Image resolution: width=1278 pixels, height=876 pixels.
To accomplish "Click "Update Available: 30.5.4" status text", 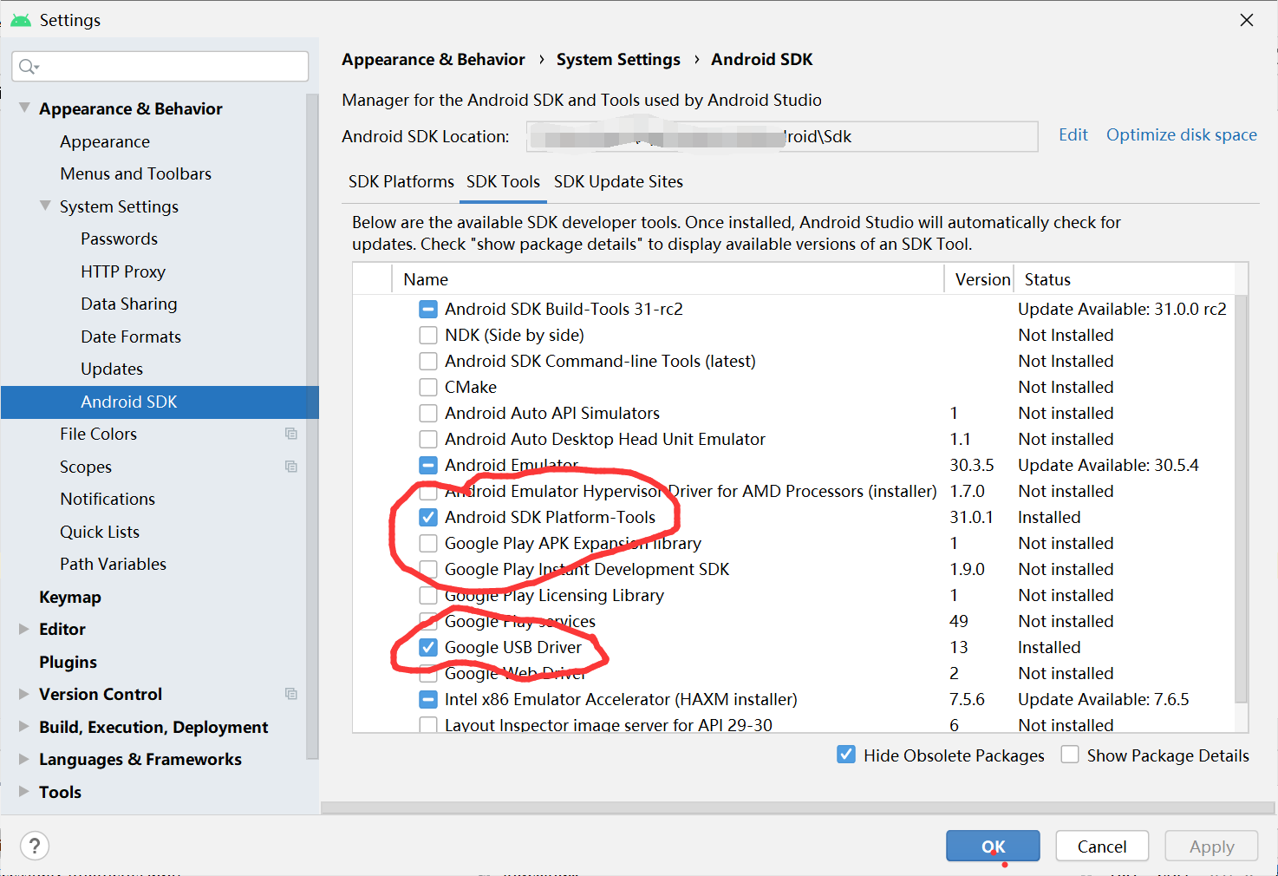I will [1108, 465].
